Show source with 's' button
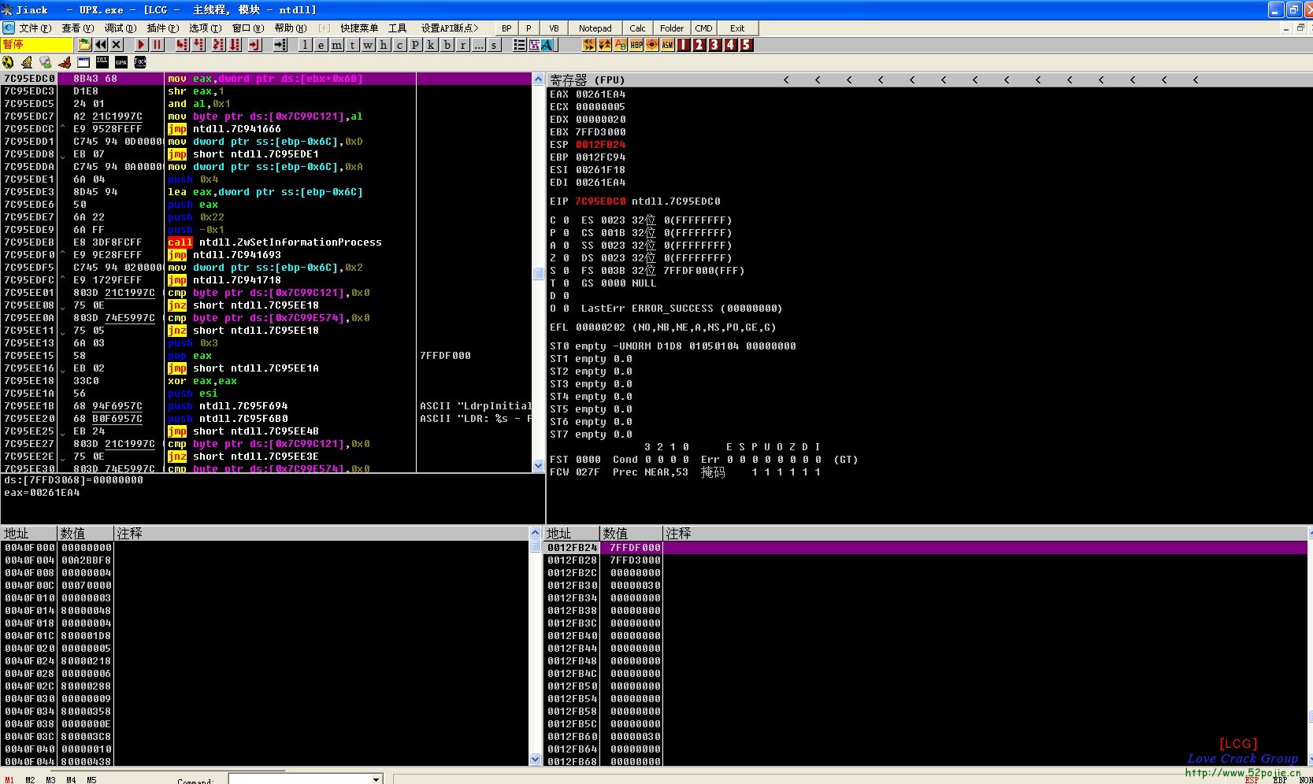This screenshot has height=784, width=1313. click(x=494, y=45)
